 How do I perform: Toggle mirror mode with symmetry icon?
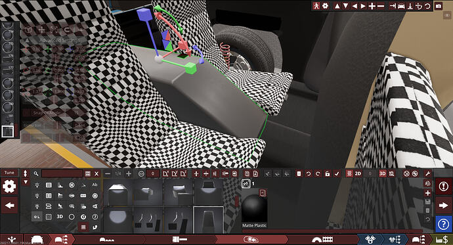[x=215, y=173]
